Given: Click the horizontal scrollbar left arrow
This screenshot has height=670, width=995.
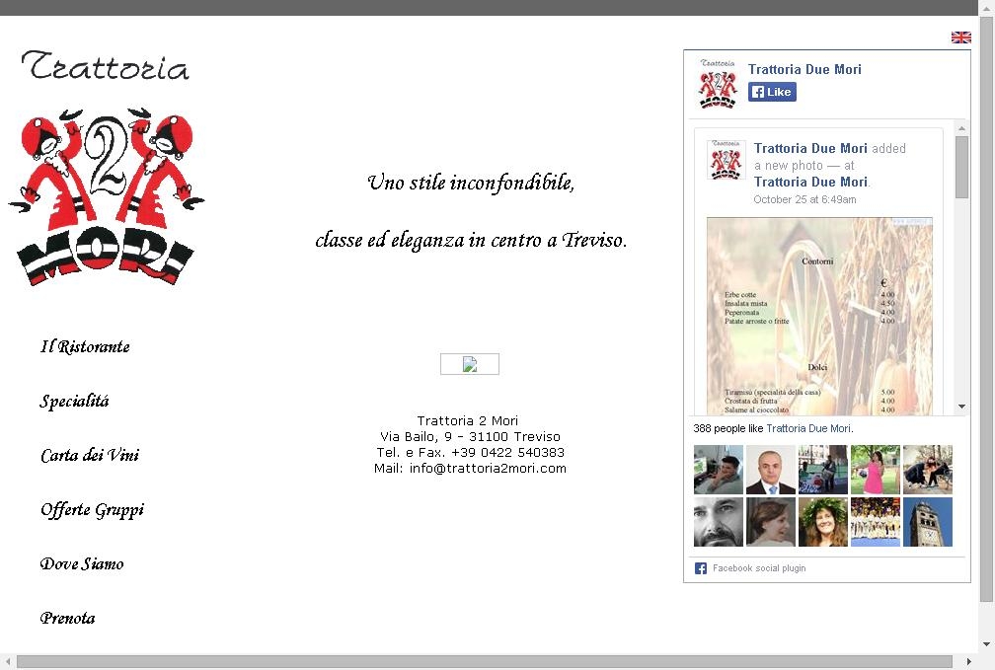Looking at the screenshot, I should (x=8, y=662).
